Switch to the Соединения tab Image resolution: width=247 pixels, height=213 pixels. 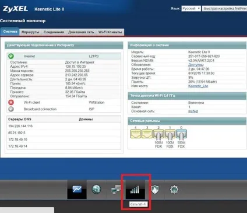pyautogui.click(x=54, y=32)
